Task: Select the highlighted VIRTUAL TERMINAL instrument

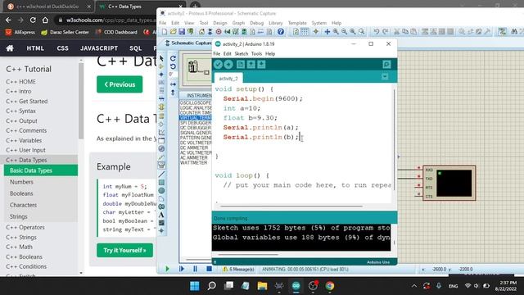Action: pos(196,118)
